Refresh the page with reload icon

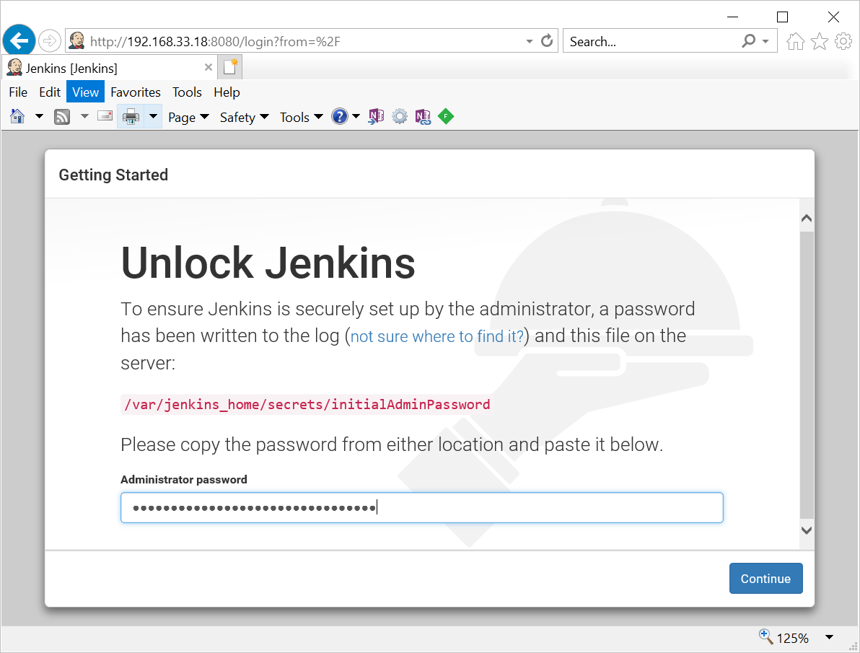coord(547,41)
